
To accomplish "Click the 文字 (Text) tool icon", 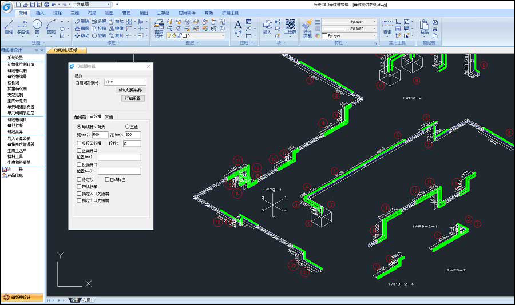I will coord(238,26).
